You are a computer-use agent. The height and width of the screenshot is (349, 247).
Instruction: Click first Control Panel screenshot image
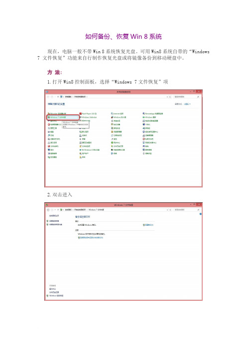coord(123,138)
